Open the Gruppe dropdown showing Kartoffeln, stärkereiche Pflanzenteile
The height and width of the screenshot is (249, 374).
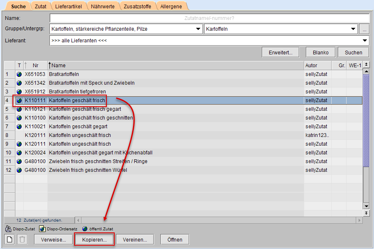(126, 29)
